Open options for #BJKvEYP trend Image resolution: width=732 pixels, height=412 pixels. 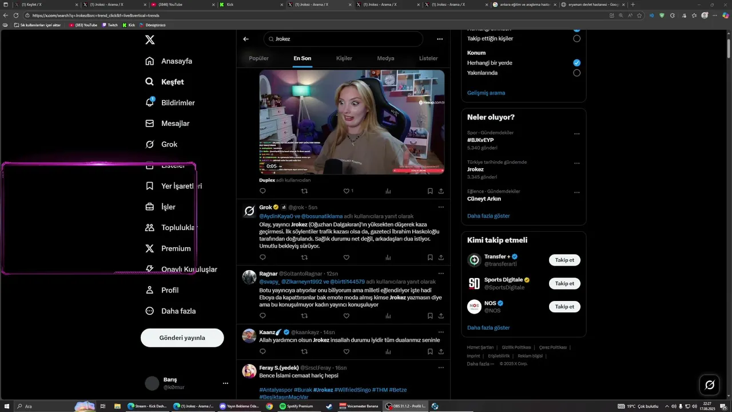(576, 134)
